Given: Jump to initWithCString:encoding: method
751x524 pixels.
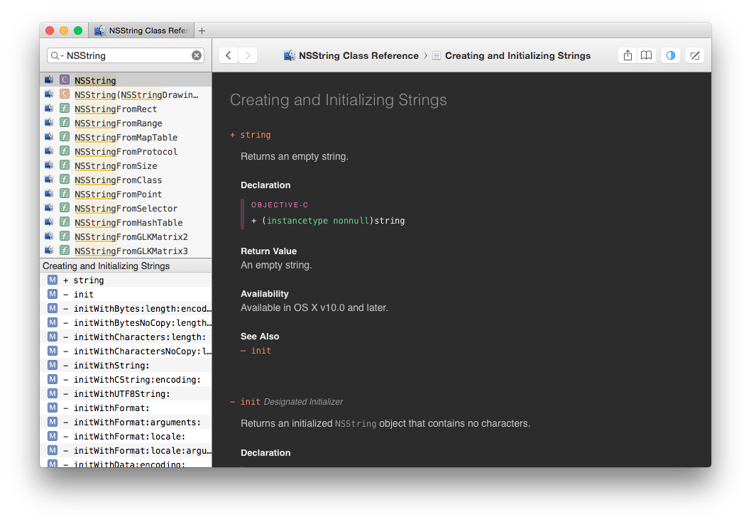Looking at the screenshot, I should (x=126, y=379).
